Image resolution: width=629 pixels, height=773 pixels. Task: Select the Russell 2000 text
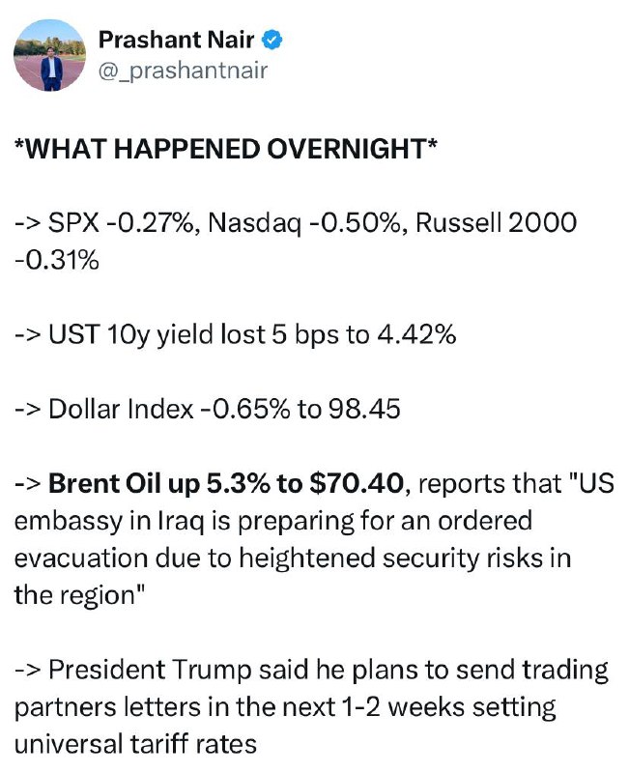coord(496,223)
